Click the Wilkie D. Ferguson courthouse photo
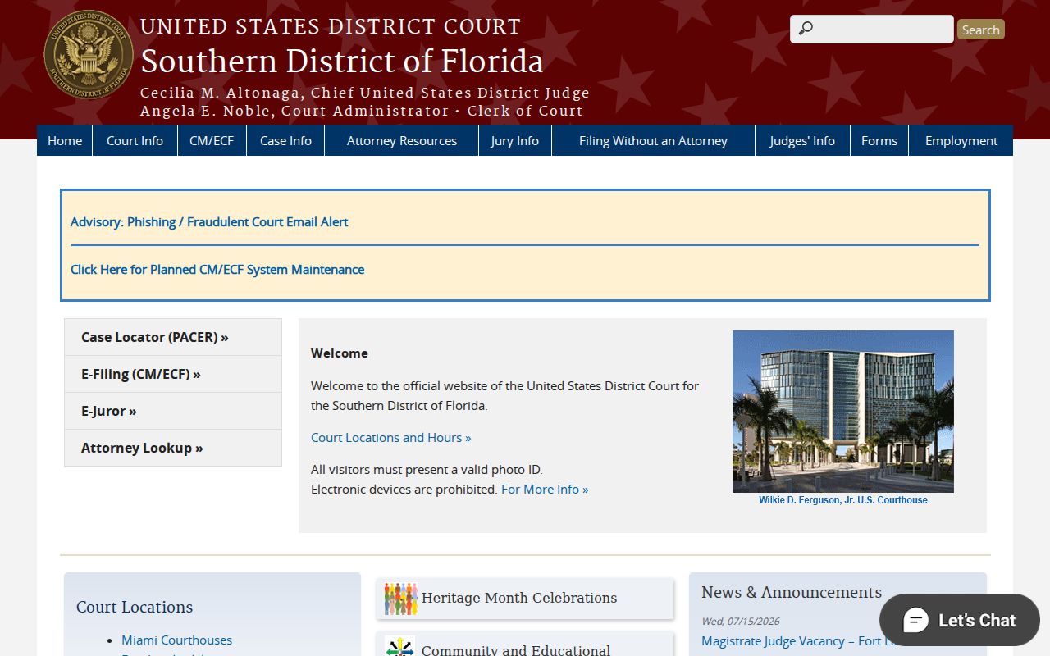Image resolution: width=1050 pixels, height=656 pixels. (x=843, y=412)
